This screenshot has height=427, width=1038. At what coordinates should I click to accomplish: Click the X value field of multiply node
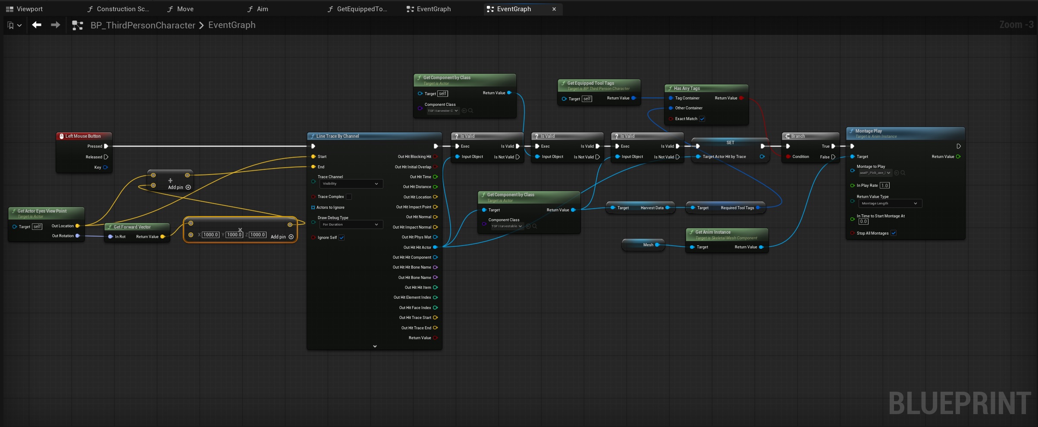[x=211, y=235]
